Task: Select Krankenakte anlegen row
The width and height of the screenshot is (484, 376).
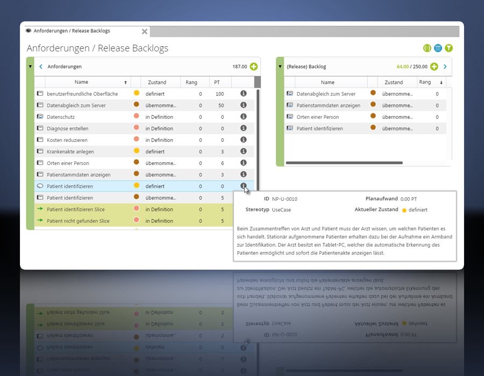Action: (x=144, y=151)
